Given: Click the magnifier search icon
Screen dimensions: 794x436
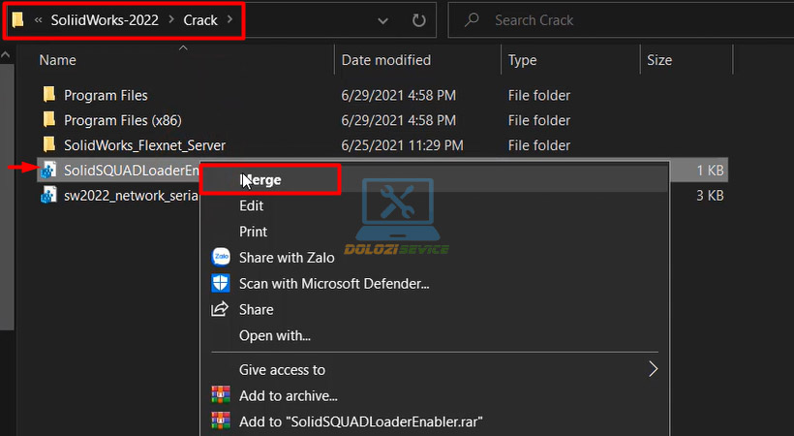Looking at the screenshot, I should 472,19.
